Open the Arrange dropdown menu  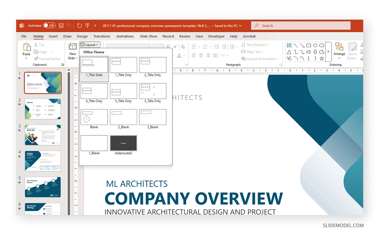click(339, 51)
